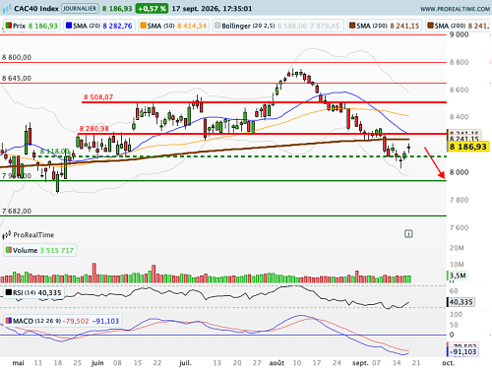Click the grey Bollinger color swatch

(x=217, y=26)
